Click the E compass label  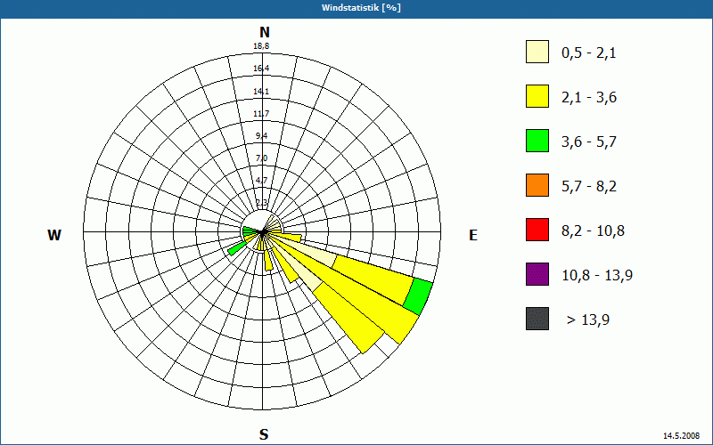pos(473,235)
